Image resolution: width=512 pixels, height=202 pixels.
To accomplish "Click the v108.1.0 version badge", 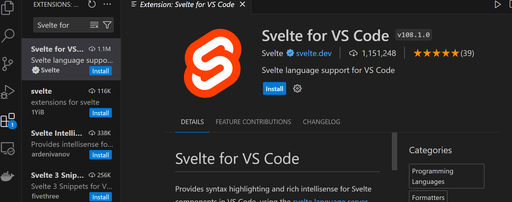I will 413,35.
